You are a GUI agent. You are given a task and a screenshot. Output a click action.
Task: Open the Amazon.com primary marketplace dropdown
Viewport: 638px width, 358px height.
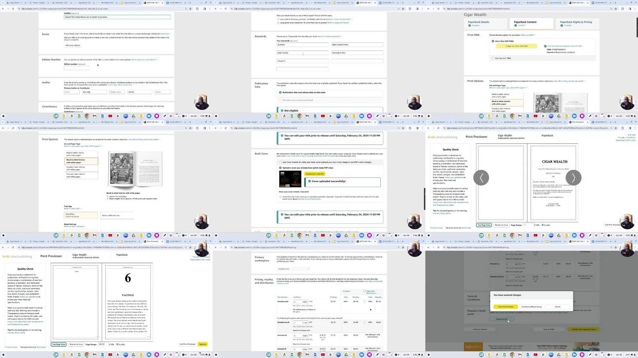[x=293, y=269]
